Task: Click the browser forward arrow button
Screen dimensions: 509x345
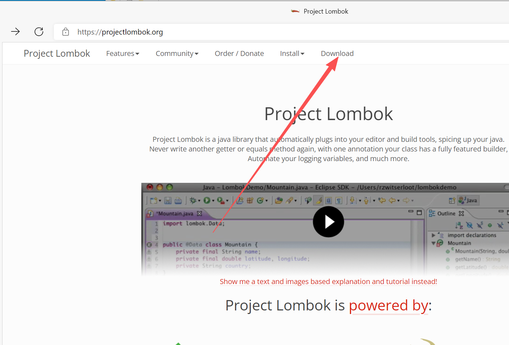Action: click(15, 32)
